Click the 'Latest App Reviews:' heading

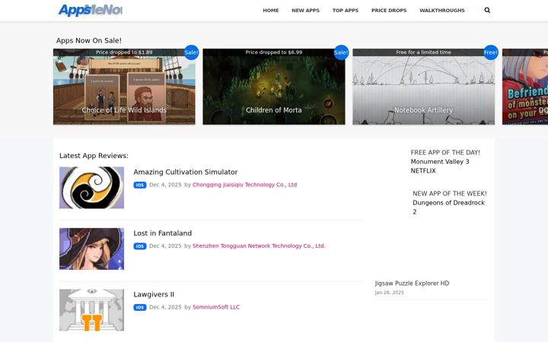(94, 156)
